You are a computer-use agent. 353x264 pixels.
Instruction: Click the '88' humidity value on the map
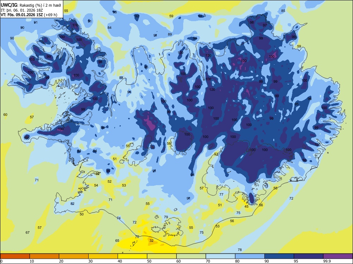tap(121, 78)
